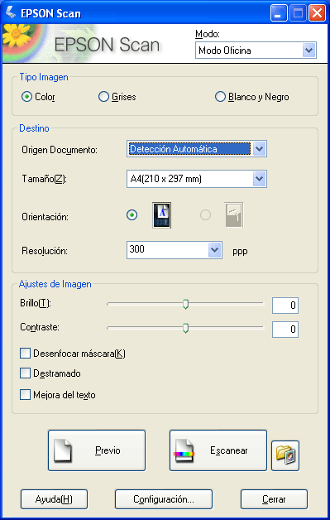Viewport: 330px width, 520px height.
Task: Click the EPSON Scan title bar icon
Action: click(10, 13)
